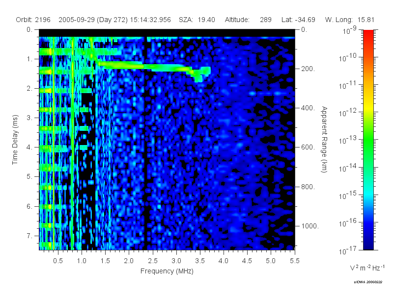Click the '1000.' apparent range tick label
Viewport: 393px width, 294px height.
point(310,226)
